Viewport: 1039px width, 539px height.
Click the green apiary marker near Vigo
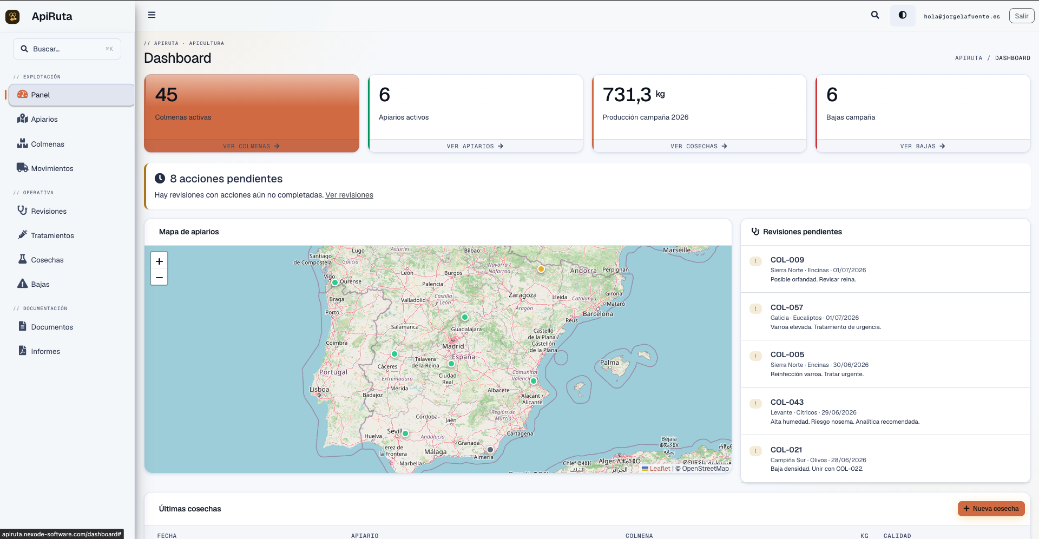point(335,282)
